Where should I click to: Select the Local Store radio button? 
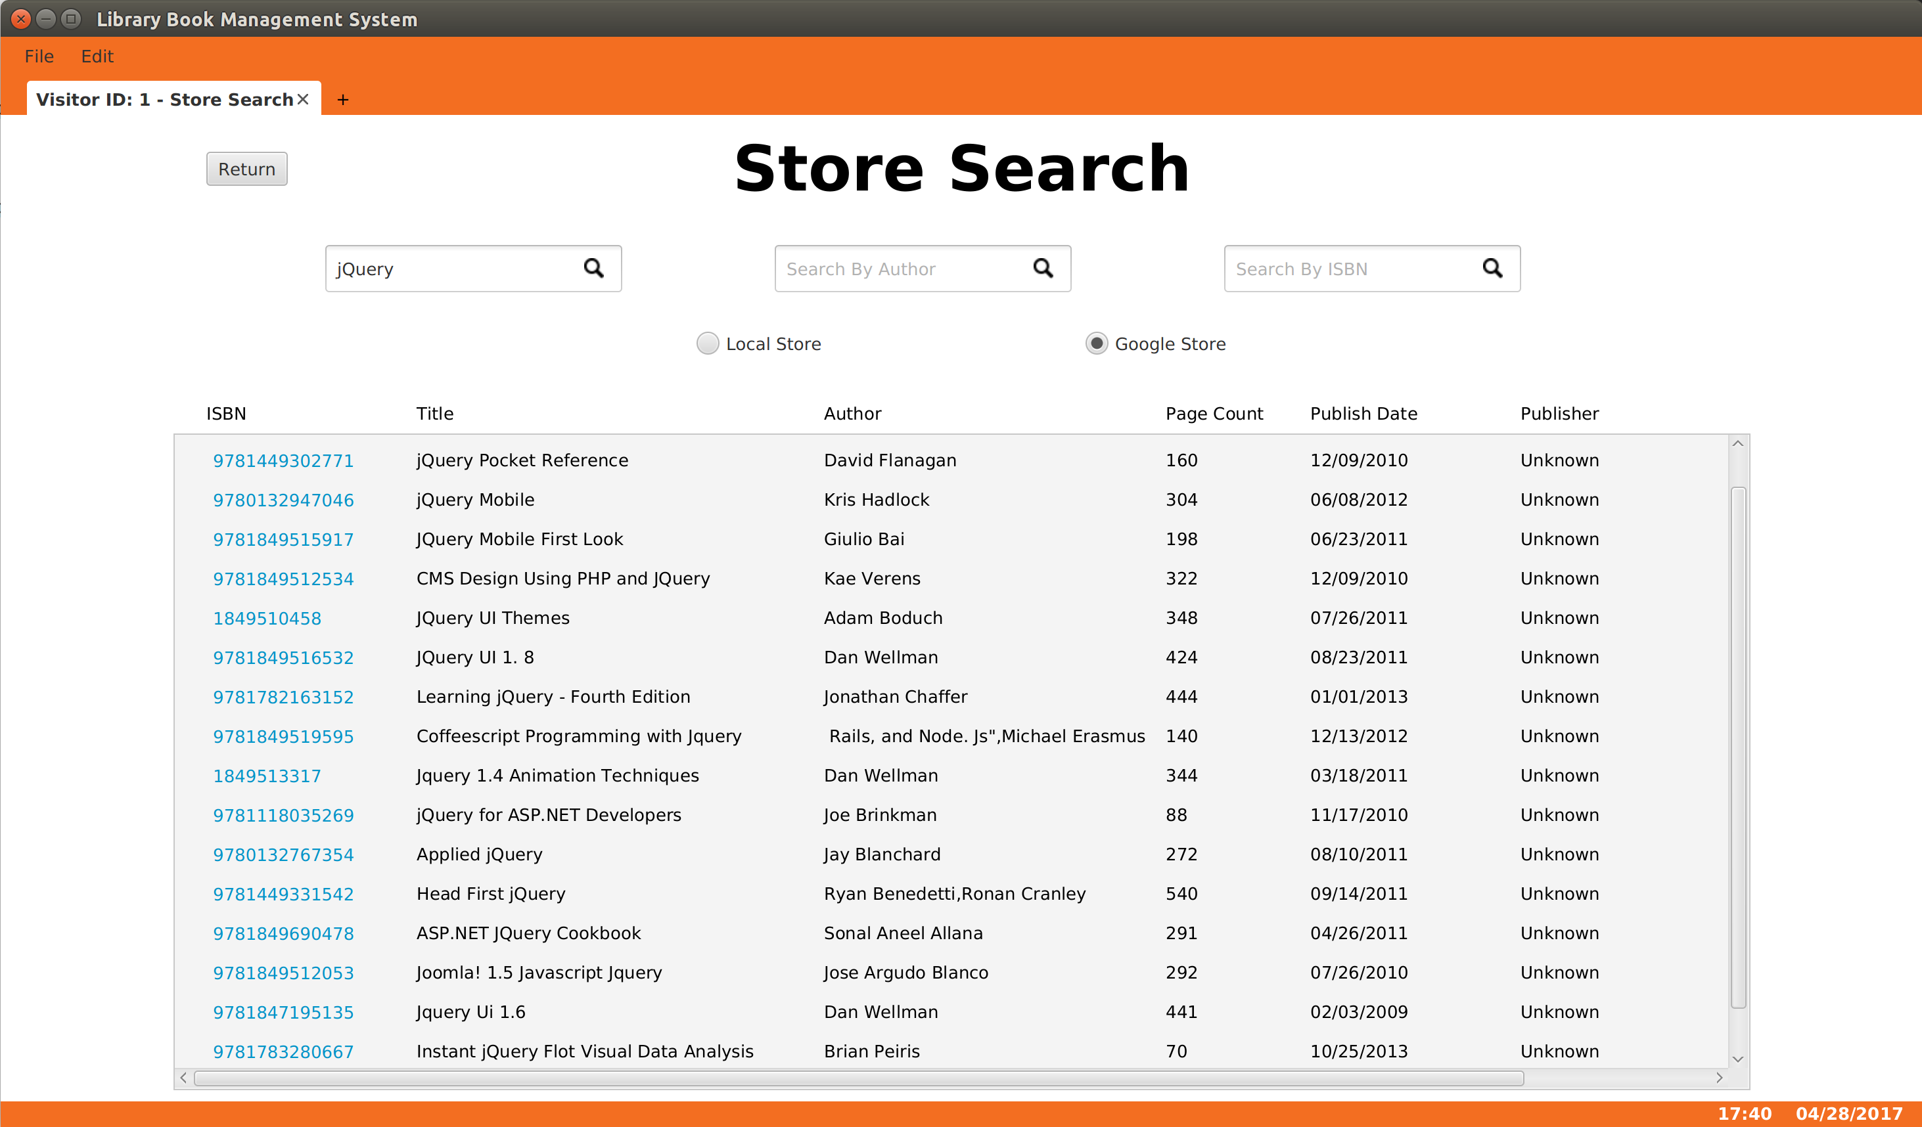click(708, 343)
